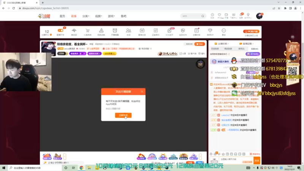Click the 客户端 link in room header

(192, 54)
